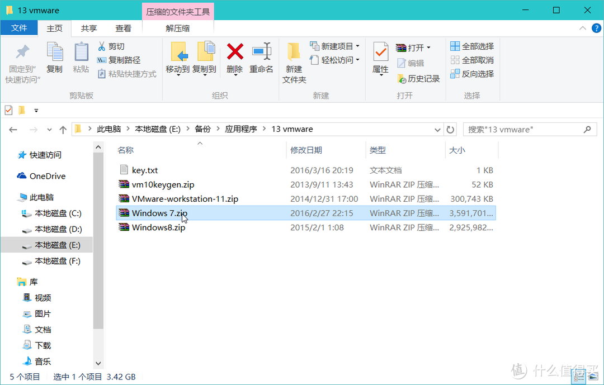Open the New item dropdown
The width and height of the screenshot is (604, 385).
pos(334,46)
